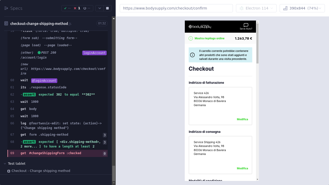Click the purple loginAccount alias badge

(94, 53)
